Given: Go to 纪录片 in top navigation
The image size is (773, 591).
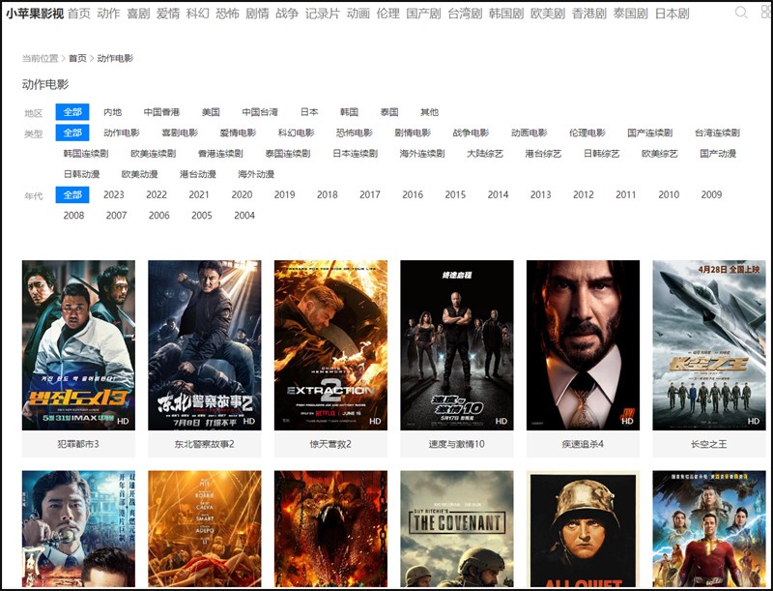Looking at the screenshot, I should (322, 14).
